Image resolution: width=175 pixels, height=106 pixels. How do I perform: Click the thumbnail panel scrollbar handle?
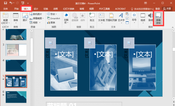31,50
